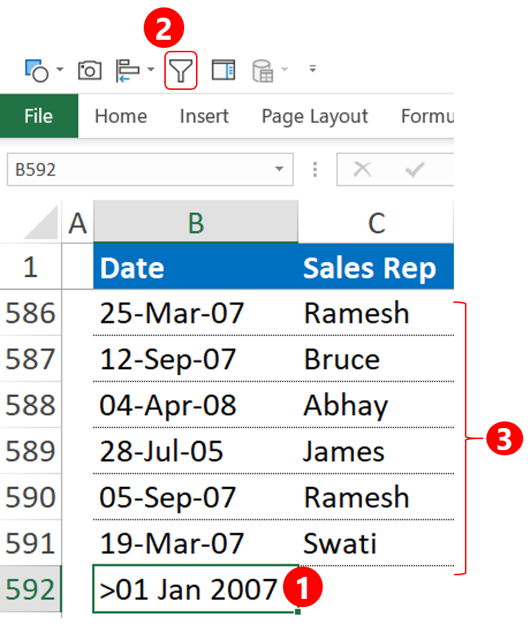Select cell with 12-Sep-07
532x624 pixels.
pos(196,359)
